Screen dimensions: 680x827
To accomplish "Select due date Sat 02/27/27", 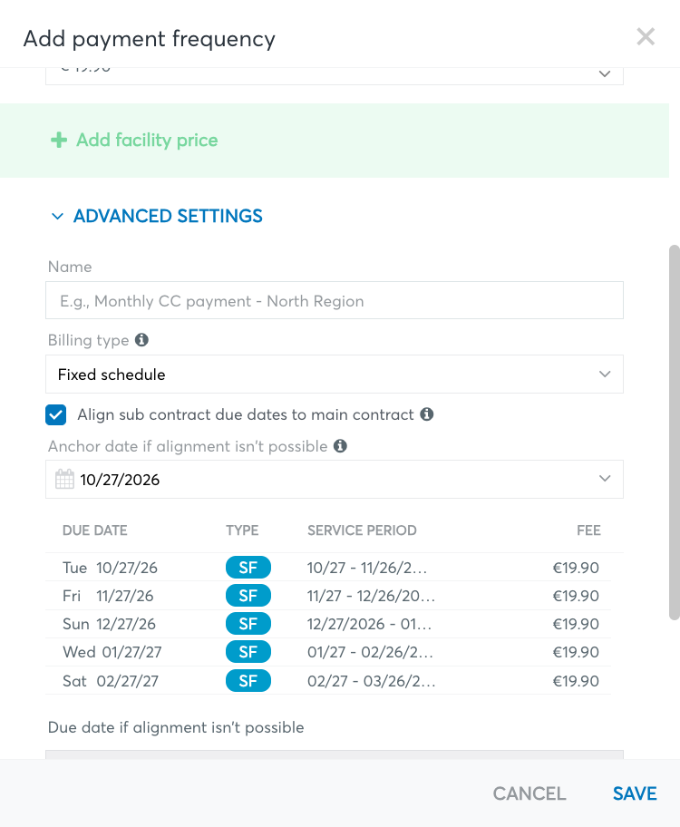I will tap(111, 681).
